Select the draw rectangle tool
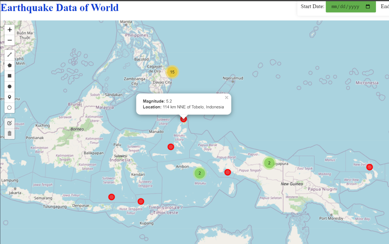The width and height of the screenshot is (389, 244). tap(10, 76)
